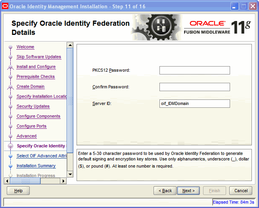Click the horizontal scrollbar thumb of steps
This screenshot has height=208, width=259.
click(25, 181)
